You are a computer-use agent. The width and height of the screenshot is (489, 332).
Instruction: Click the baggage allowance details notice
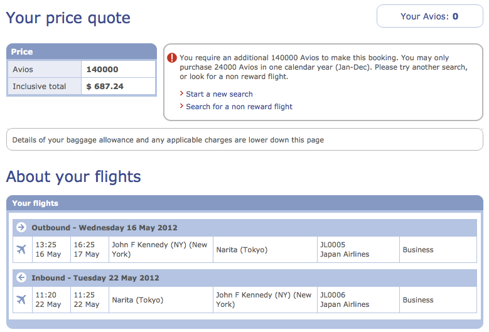pos(245,140)
